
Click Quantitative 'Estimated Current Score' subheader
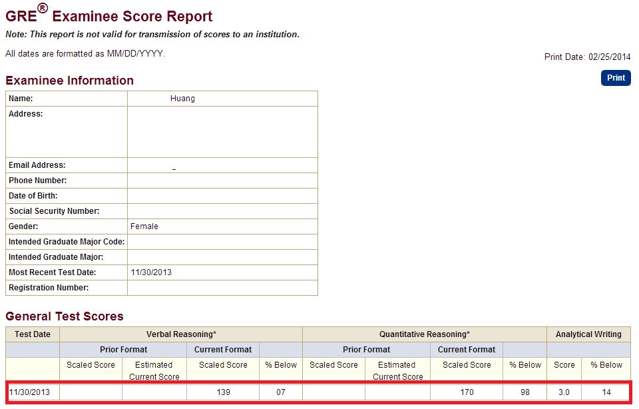pyautogui.click(x=398, y=370)
